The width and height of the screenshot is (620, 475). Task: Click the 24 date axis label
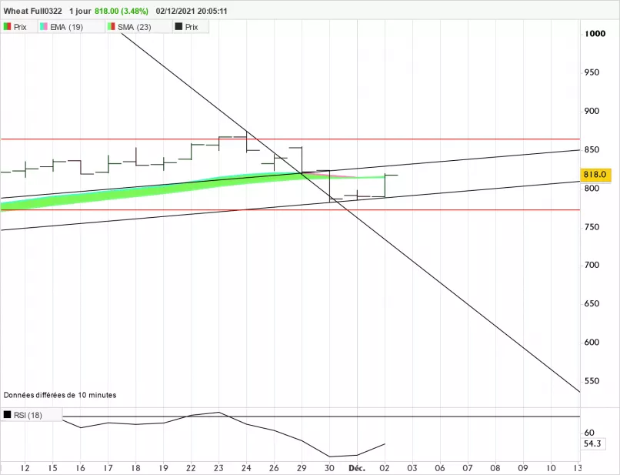pos(246,468)
